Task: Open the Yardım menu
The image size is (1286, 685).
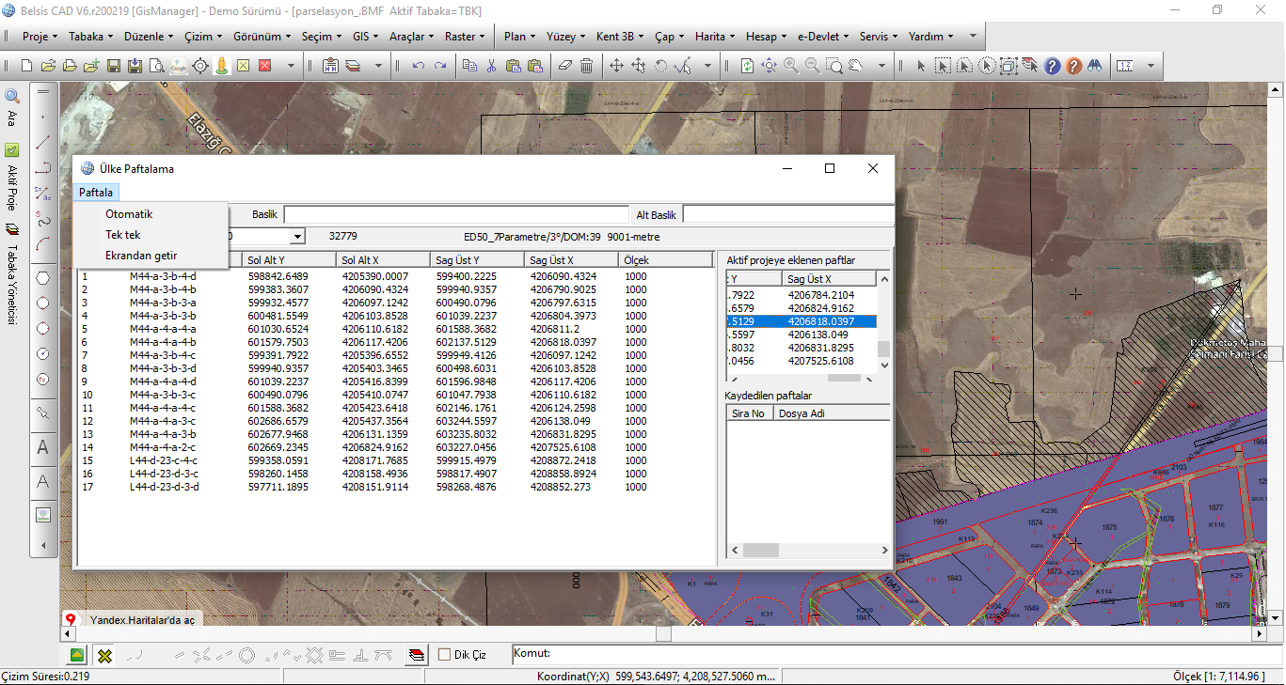Action: [x=930, y=37]
